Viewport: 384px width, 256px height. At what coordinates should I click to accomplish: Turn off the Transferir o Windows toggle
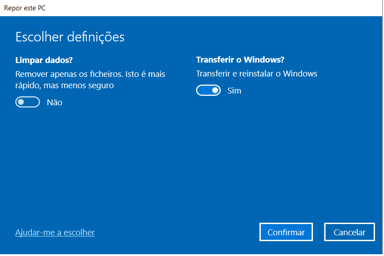(208, 90)
